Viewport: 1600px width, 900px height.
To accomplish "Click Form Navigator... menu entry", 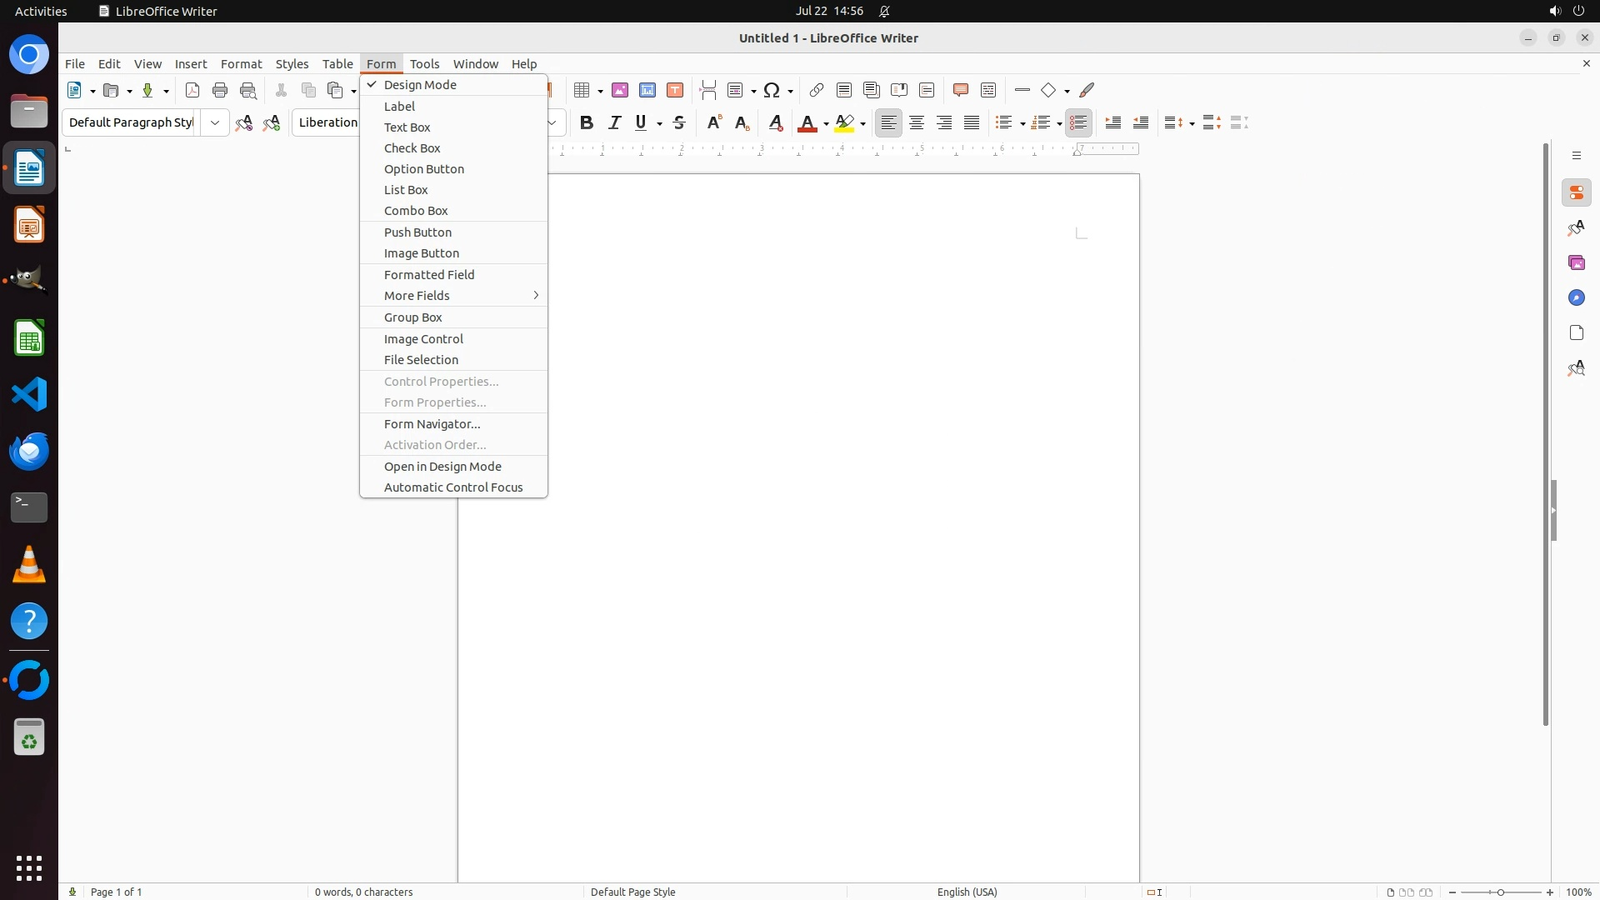I will coord(432,424).
